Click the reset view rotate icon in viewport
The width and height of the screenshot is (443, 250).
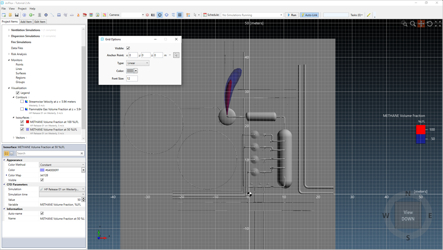pyautogui.click(x=430, y=24)
